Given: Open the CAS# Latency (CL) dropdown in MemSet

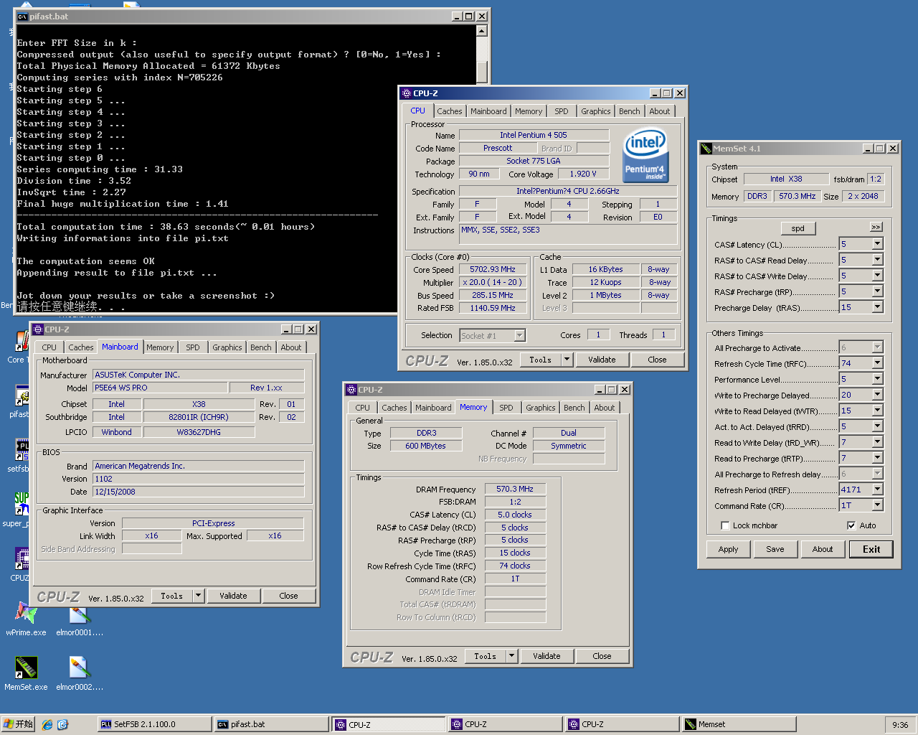Looking at the screenshot, I should tap(877, 244).
